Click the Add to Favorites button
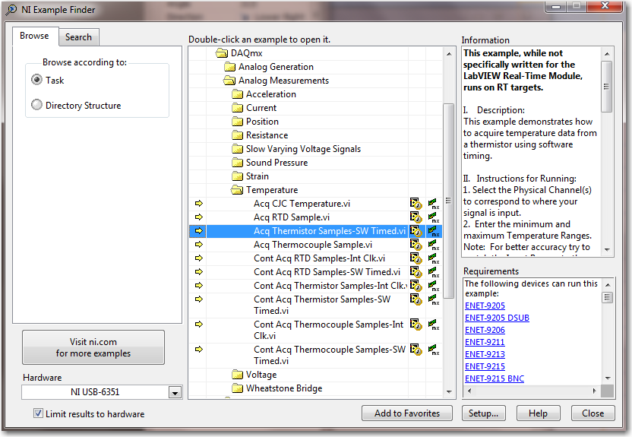This screenshot has height=437, width=632. (x=407, y=413)
